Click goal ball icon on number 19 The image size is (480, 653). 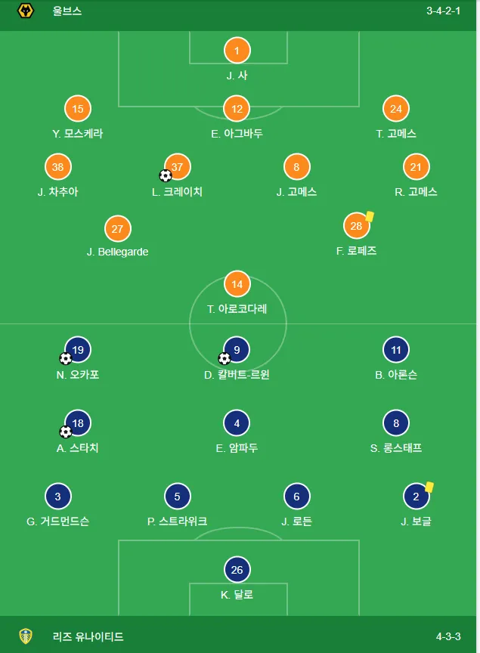pos(66,358)
